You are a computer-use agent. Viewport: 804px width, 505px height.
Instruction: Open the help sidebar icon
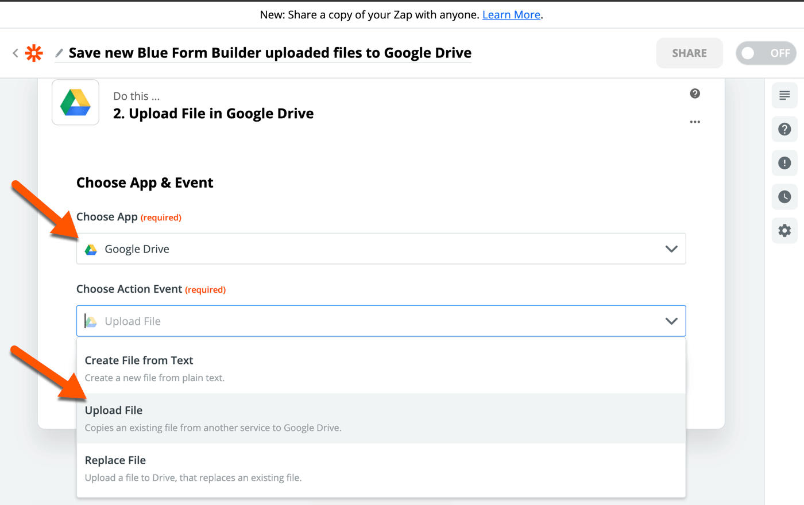[784, 129]
